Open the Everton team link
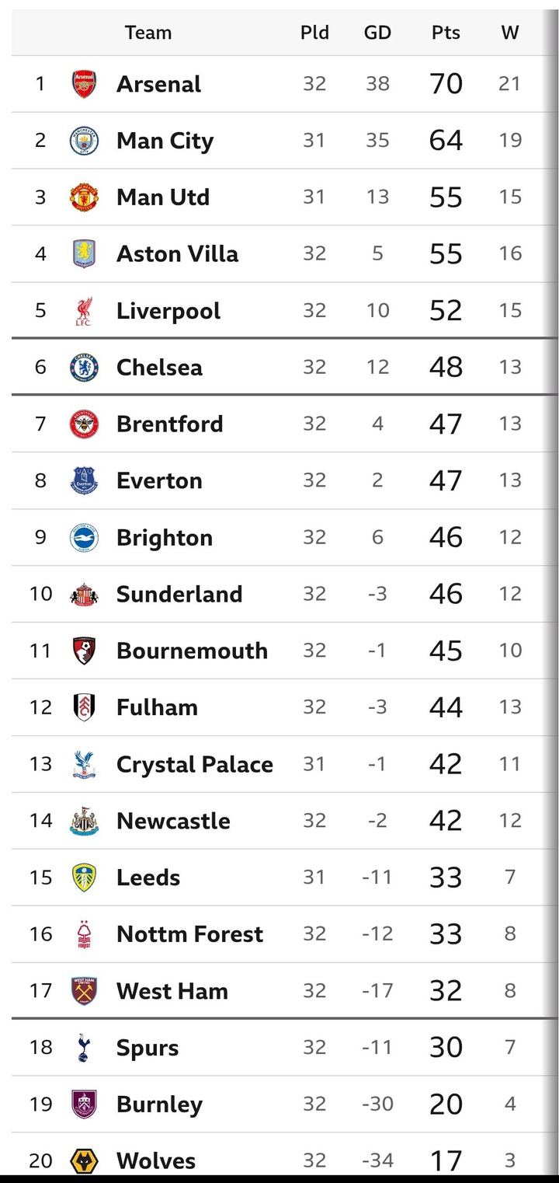 tap(159, 481)
